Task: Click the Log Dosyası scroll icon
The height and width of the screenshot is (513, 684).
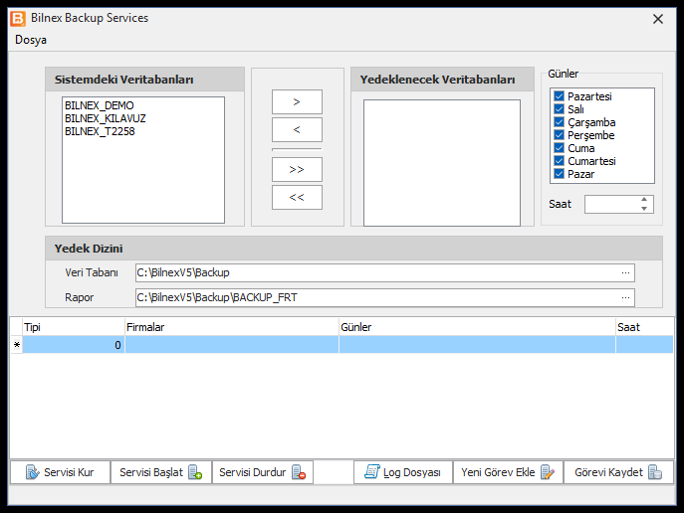Action: 372,471
